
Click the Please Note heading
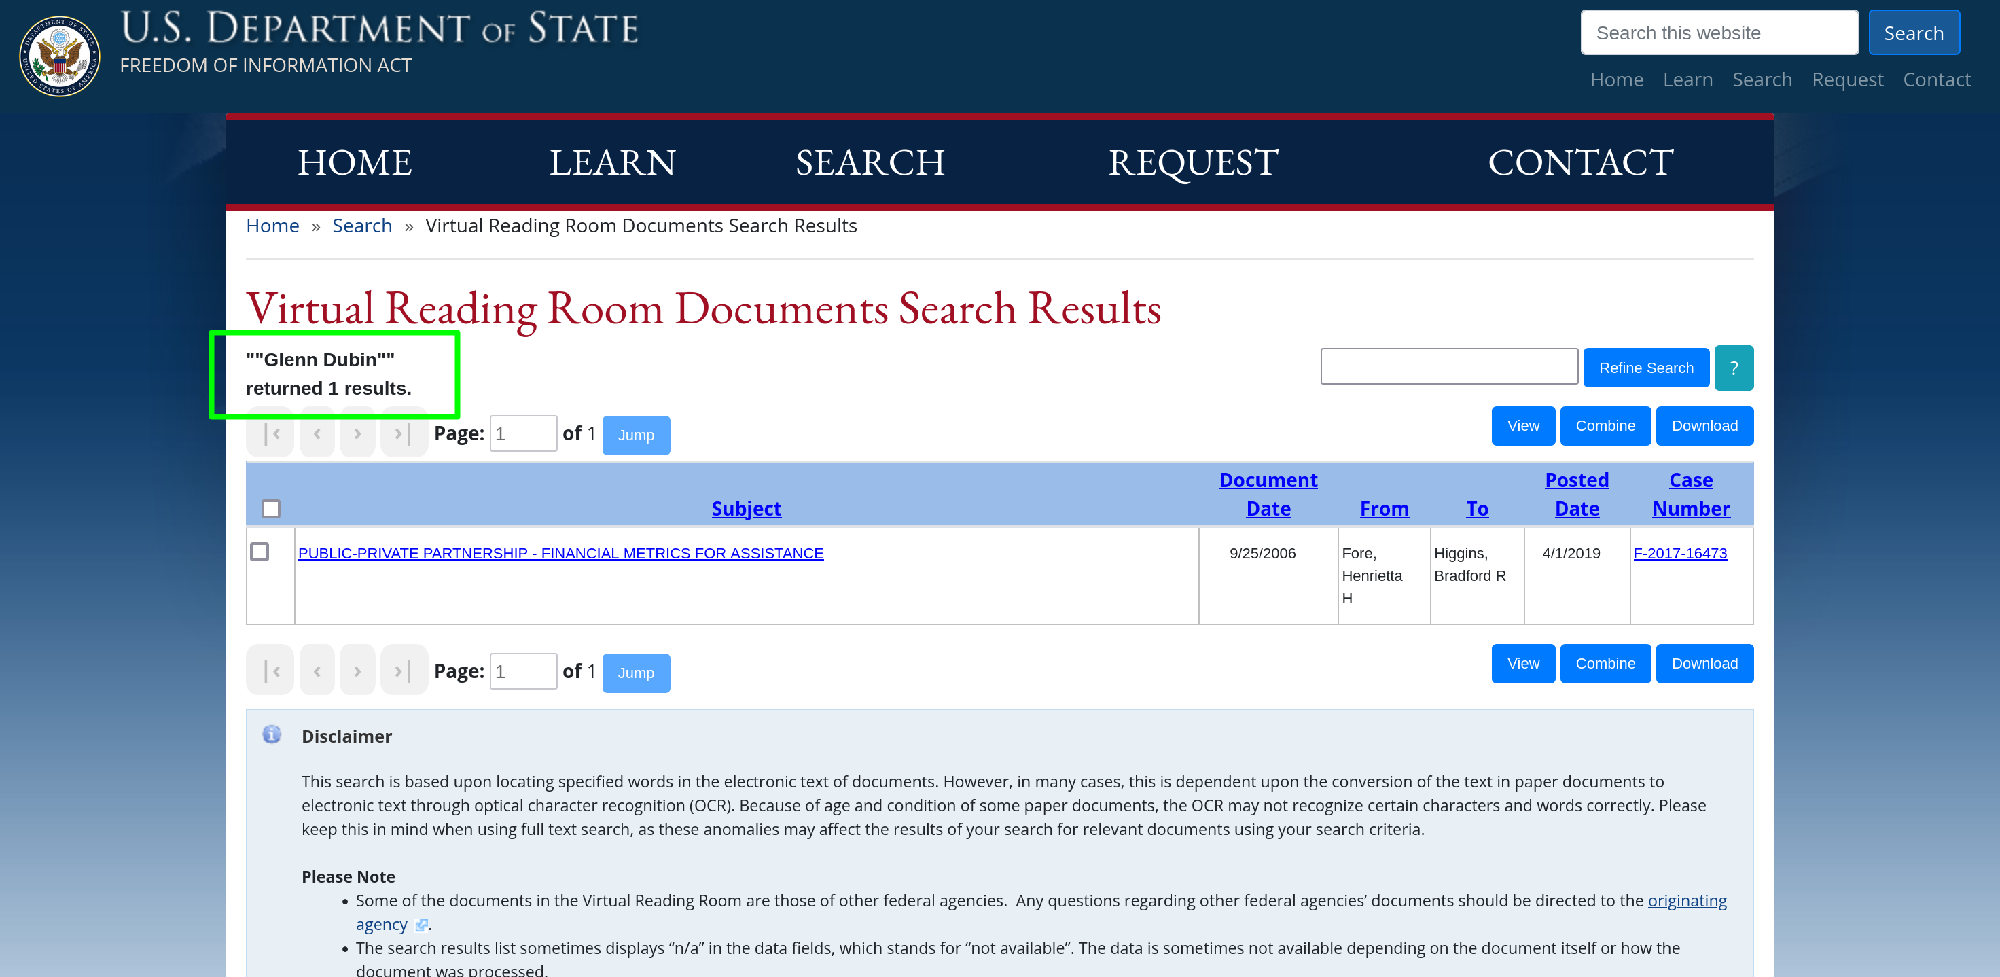pyautogui.click(x=348, y=877)
